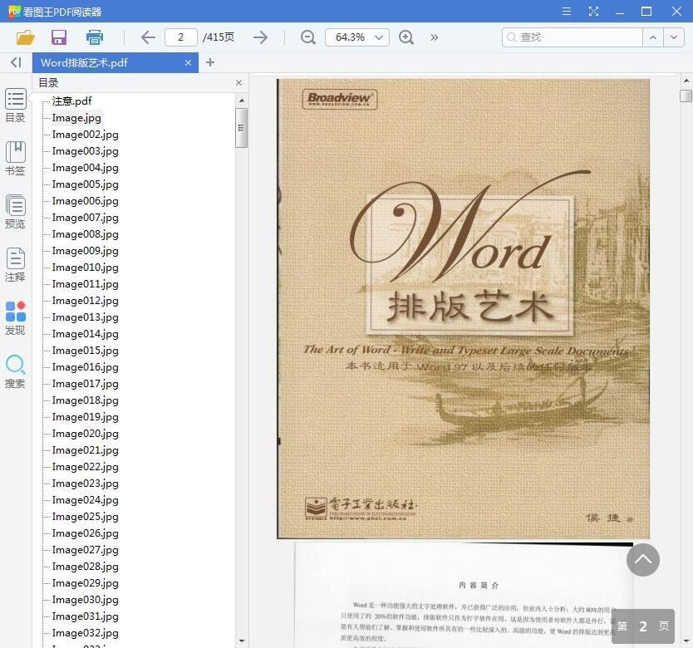This screenshot has width=693, height=648.
Task: Jump back to top with round up-arrow button
Action: [x=643, y=560]
